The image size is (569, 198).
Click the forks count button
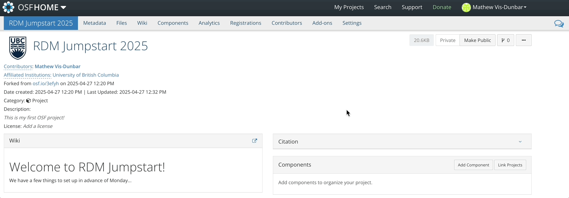tap(505, 40)
